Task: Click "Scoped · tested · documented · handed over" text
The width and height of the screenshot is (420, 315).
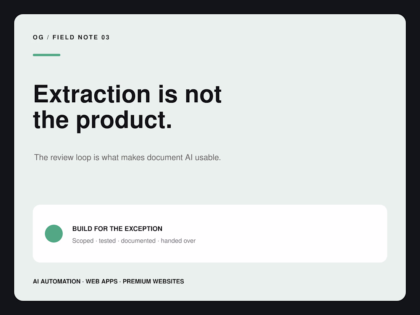Action: click(134, 241)
